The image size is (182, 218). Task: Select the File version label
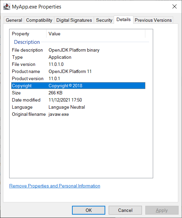pos(24,65)
